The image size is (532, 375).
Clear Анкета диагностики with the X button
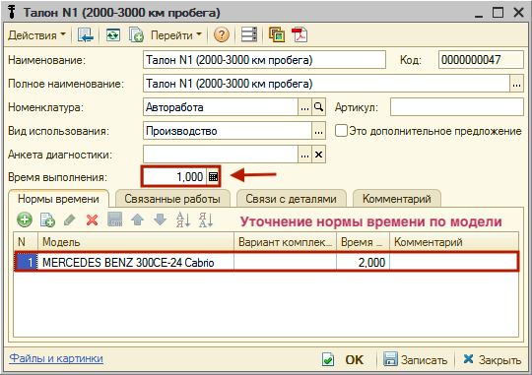click(x=318, y=155)
